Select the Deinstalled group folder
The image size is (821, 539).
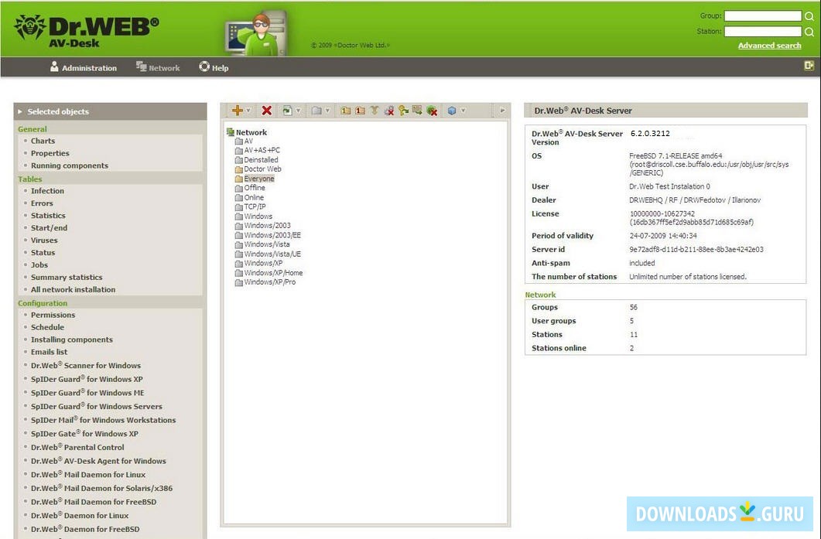pos(257,159)
